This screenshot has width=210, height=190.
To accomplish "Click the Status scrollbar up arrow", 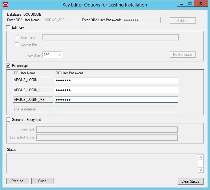I will [201, 157].
